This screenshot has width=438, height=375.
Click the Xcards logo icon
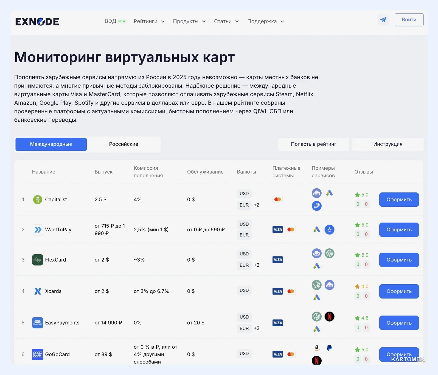pyautogui.click(x=38, y=291)
